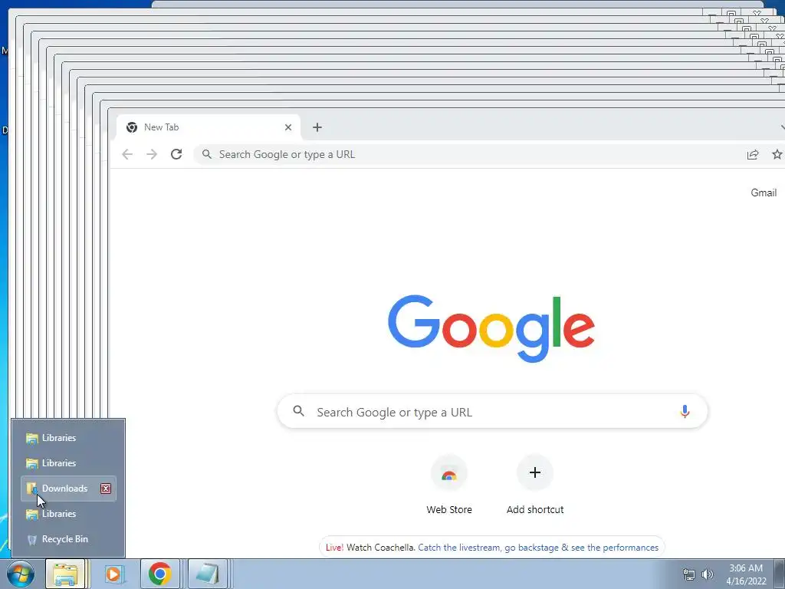Close the Downloads window via red X

click(x=106, y=489)
